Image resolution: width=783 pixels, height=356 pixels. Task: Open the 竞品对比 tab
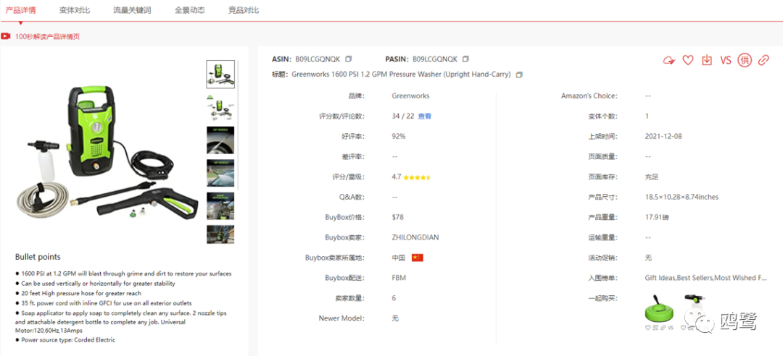244,10
